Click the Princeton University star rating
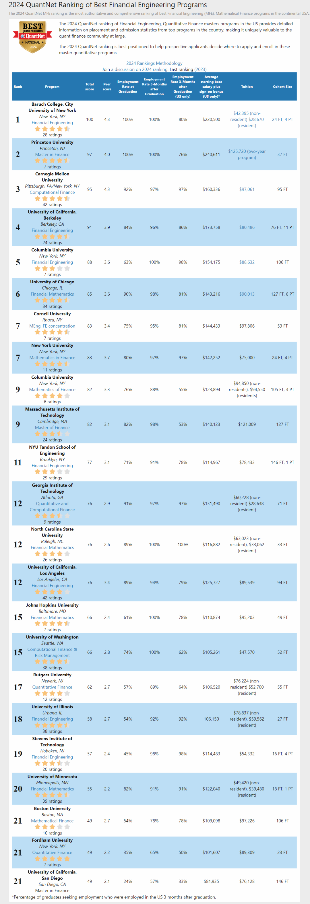This screenshot has width=310, height=904. (x=52, y=160)
